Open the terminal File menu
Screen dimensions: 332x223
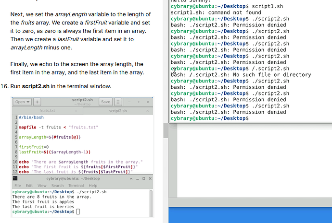18,186
